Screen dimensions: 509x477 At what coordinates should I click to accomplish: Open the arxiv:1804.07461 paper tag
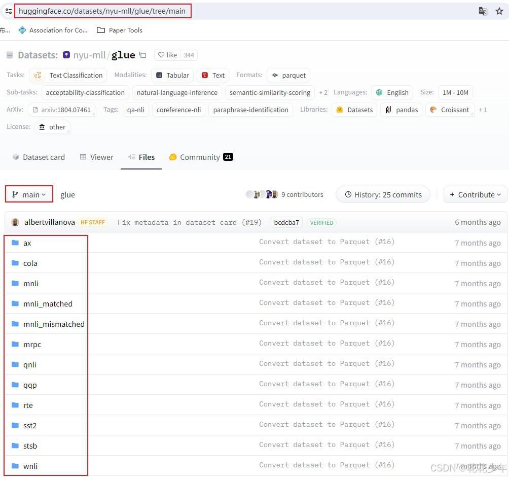coord(62,110)
